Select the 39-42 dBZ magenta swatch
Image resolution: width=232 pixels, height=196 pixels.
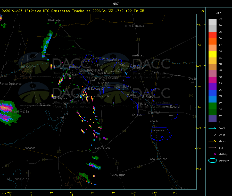(x=212, y=80)
